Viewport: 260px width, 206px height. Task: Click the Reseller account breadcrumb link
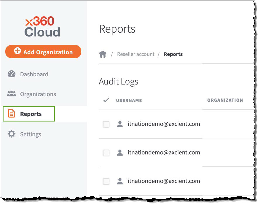coord(136,54)
